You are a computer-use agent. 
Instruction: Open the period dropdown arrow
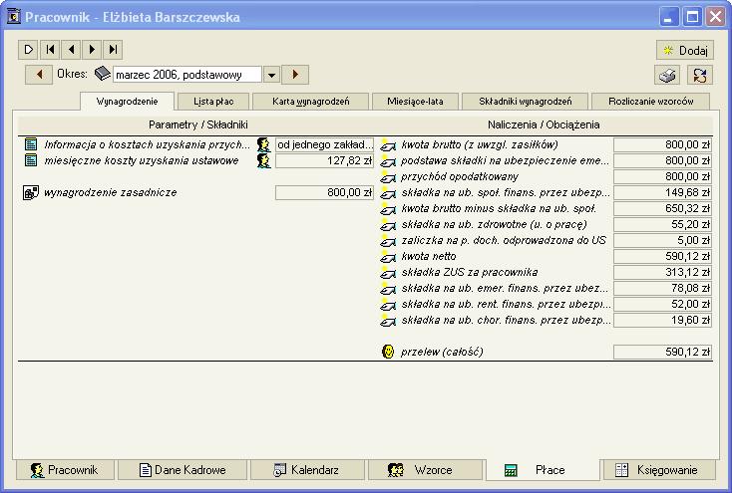coord(271,75)
